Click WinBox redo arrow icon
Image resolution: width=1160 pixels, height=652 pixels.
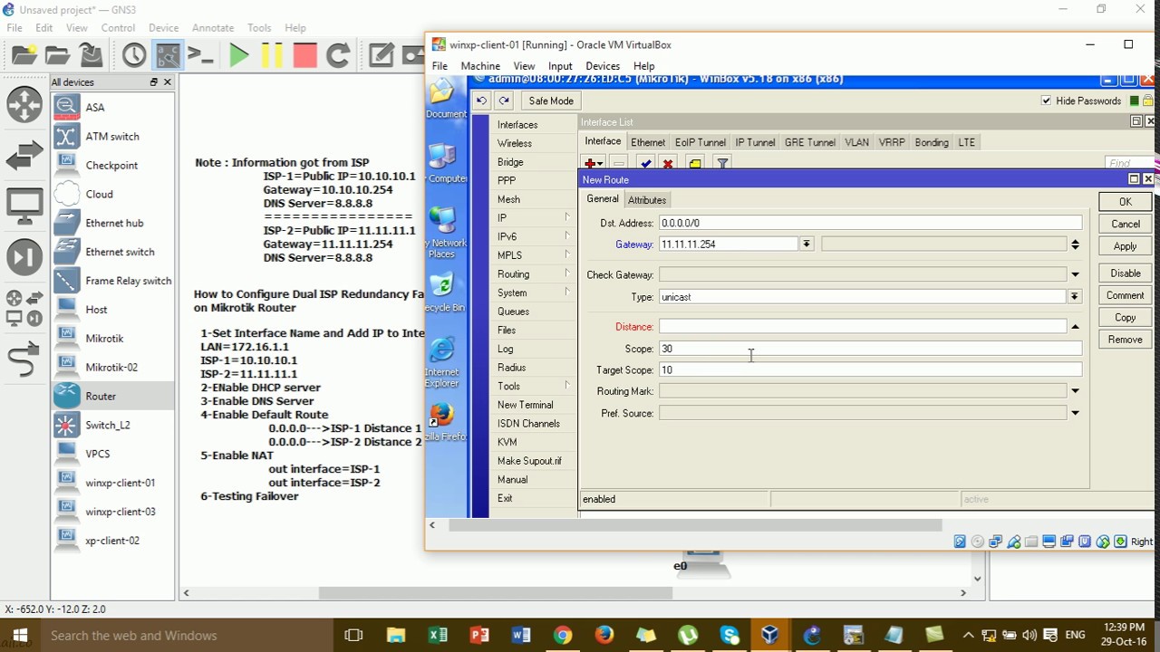[x=504, y=101]
